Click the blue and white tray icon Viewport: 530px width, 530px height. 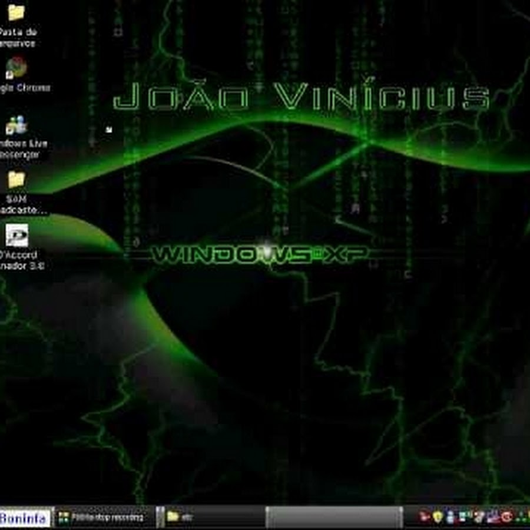click(450, 517)
